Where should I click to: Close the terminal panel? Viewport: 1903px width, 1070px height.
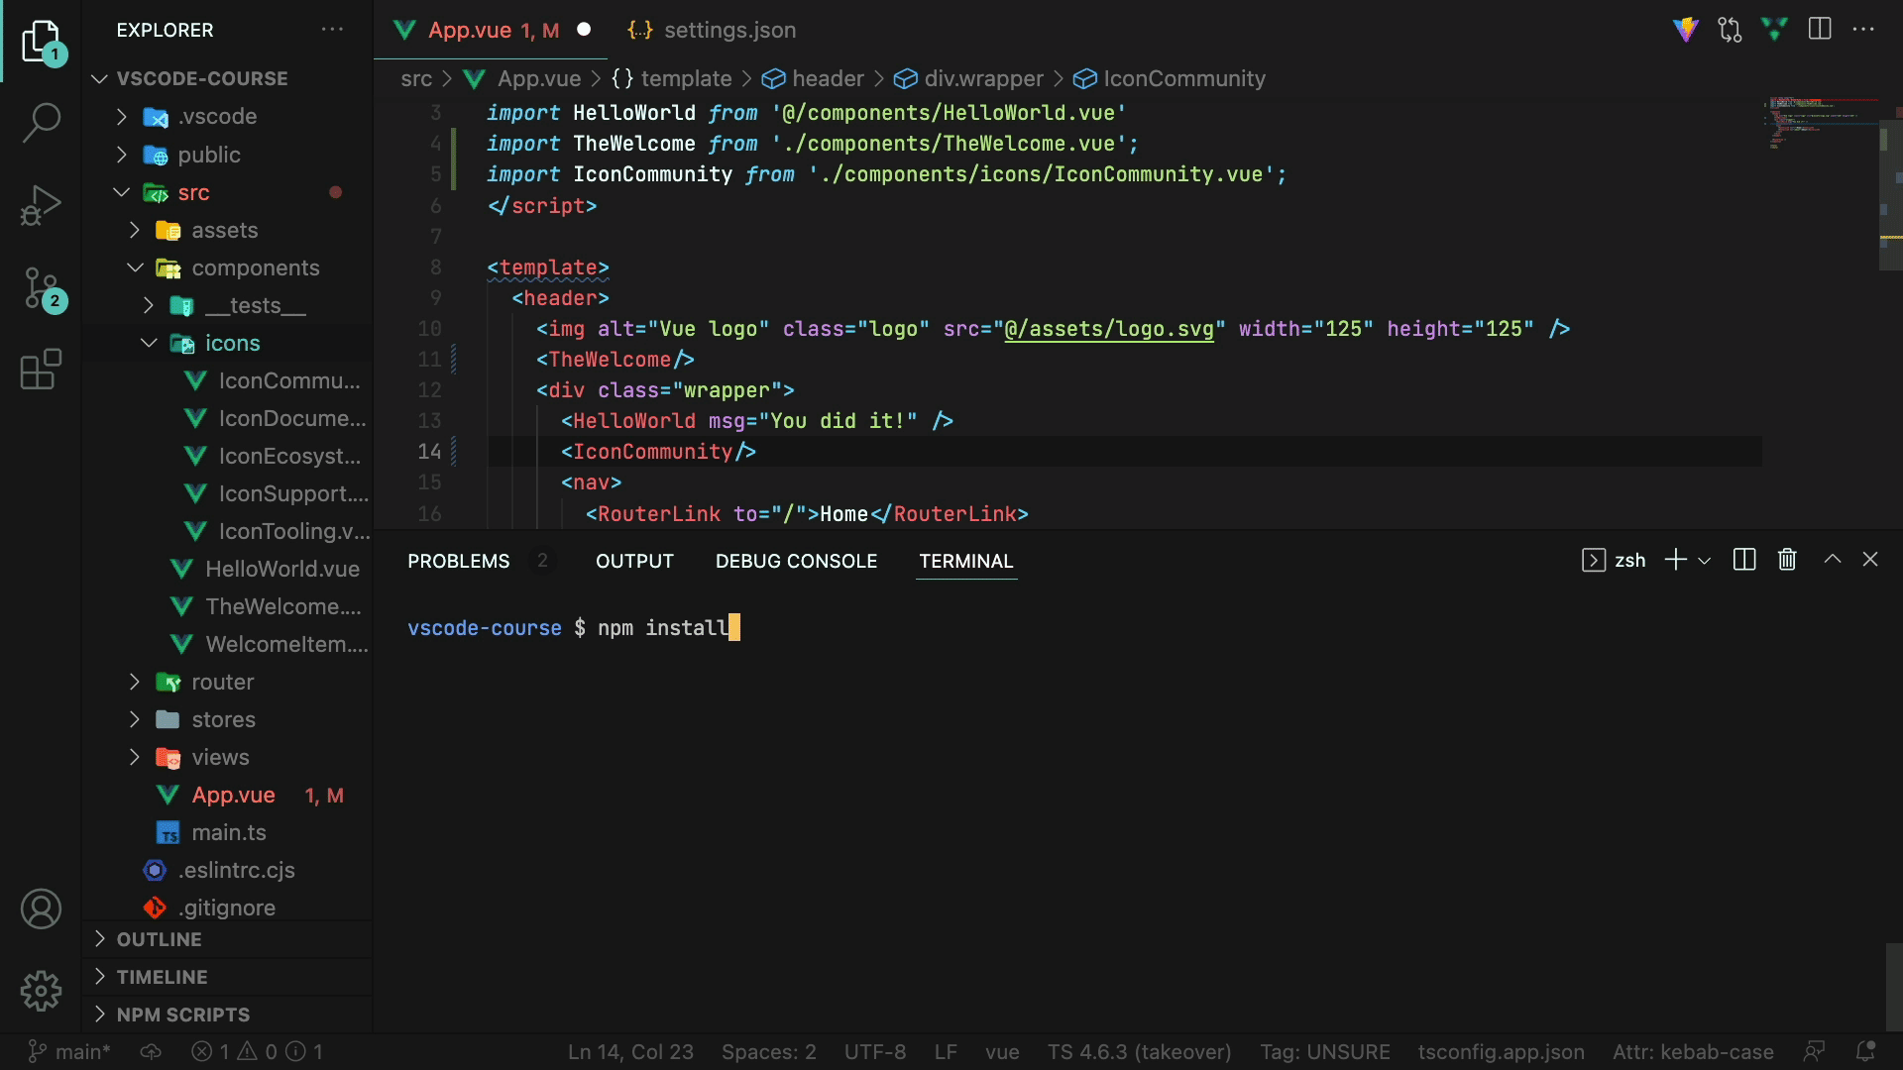pos(1870,560)
